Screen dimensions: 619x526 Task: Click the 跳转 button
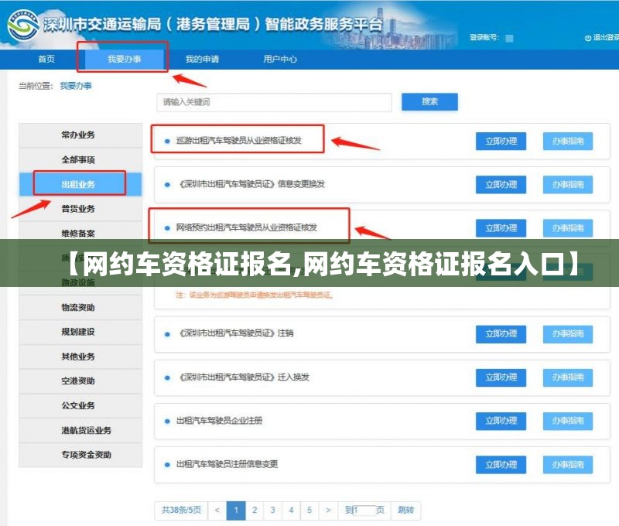405,511
